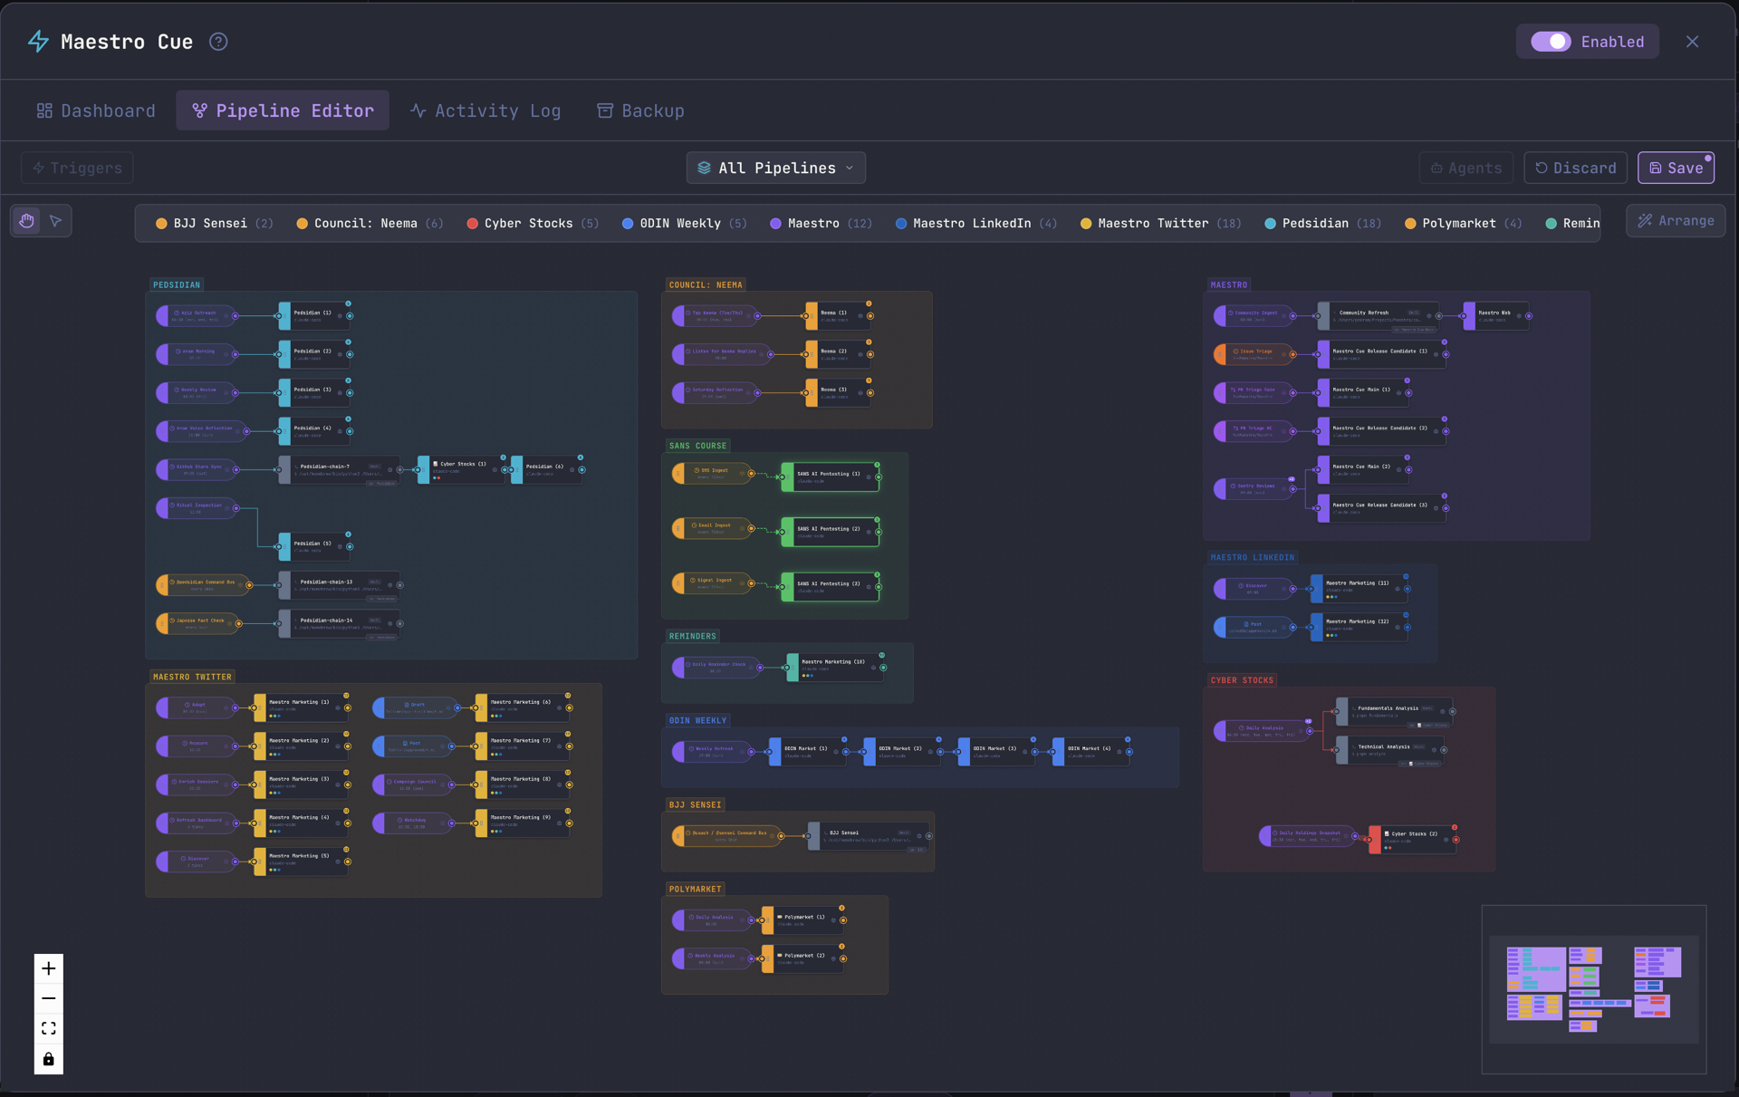This screenshot has width=1739, height=1097.
Task: Select Council: Neema legend chip
Action: 370,224
